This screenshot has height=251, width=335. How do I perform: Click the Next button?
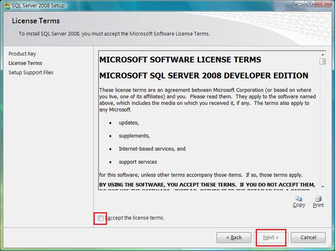click(271, 238)
